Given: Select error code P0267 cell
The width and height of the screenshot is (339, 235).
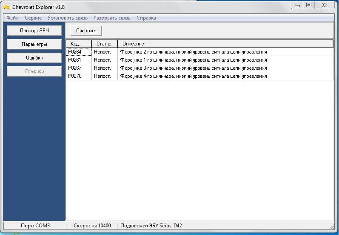Looking at the screenshot, I should [79, 68].
